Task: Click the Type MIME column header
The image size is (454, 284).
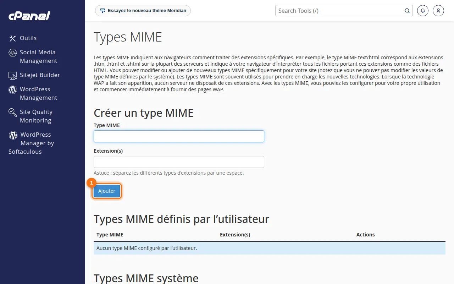Action: [x=110, y=235]
